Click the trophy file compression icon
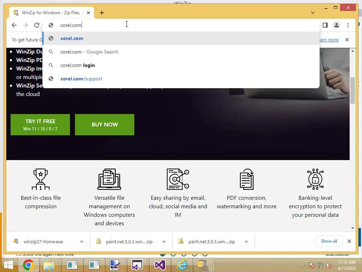 41,179
